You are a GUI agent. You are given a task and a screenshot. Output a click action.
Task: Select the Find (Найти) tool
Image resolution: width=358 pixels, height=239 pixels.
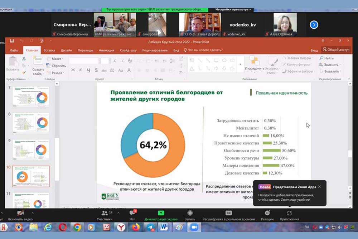[x=326, y=58]
